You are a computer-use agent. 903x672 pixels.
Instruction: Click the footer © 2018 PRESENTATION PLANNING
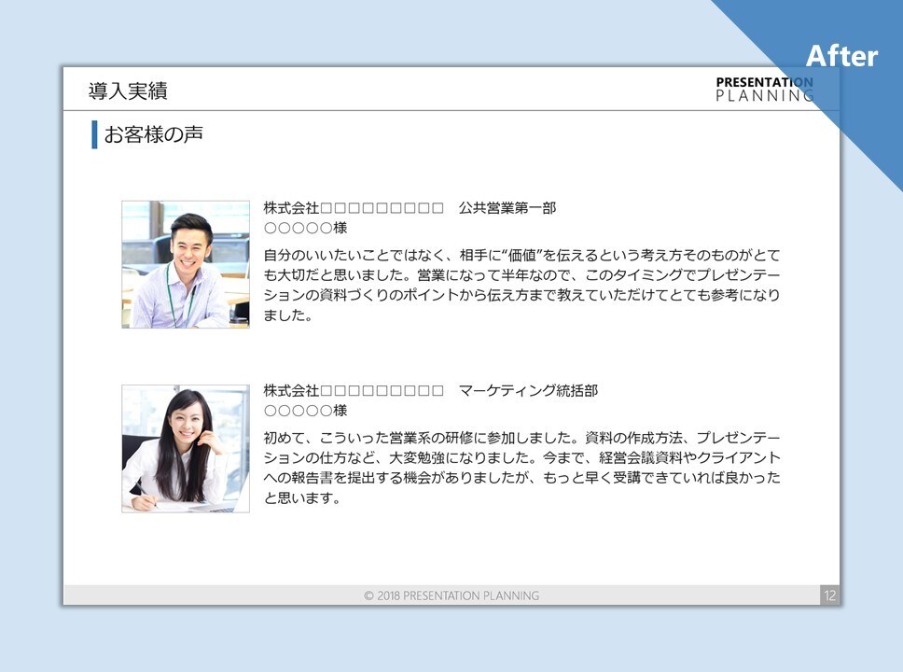451,595
